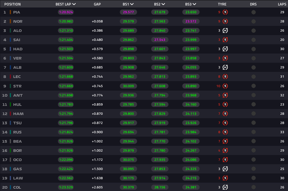Click the soft tyre icon in VER's row

(225, 58)
